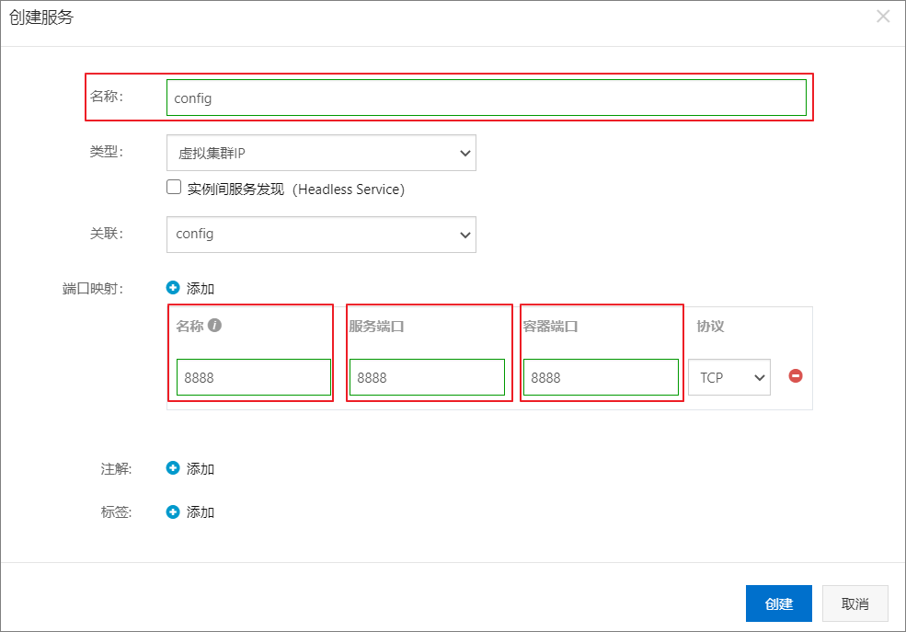Click the info icon next to port 名称

click(x=214, y=326)
